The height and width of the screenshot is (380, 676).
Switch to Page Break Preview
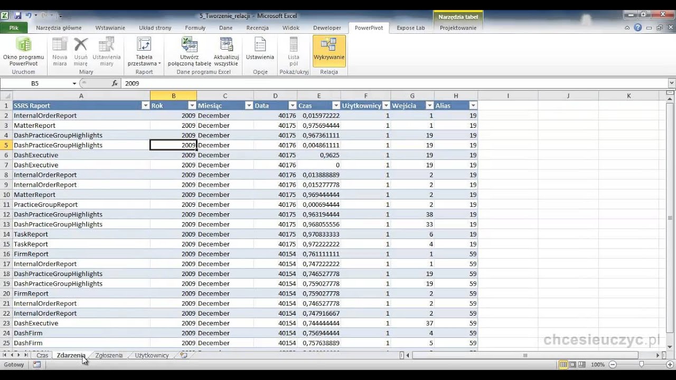point(581,365)
